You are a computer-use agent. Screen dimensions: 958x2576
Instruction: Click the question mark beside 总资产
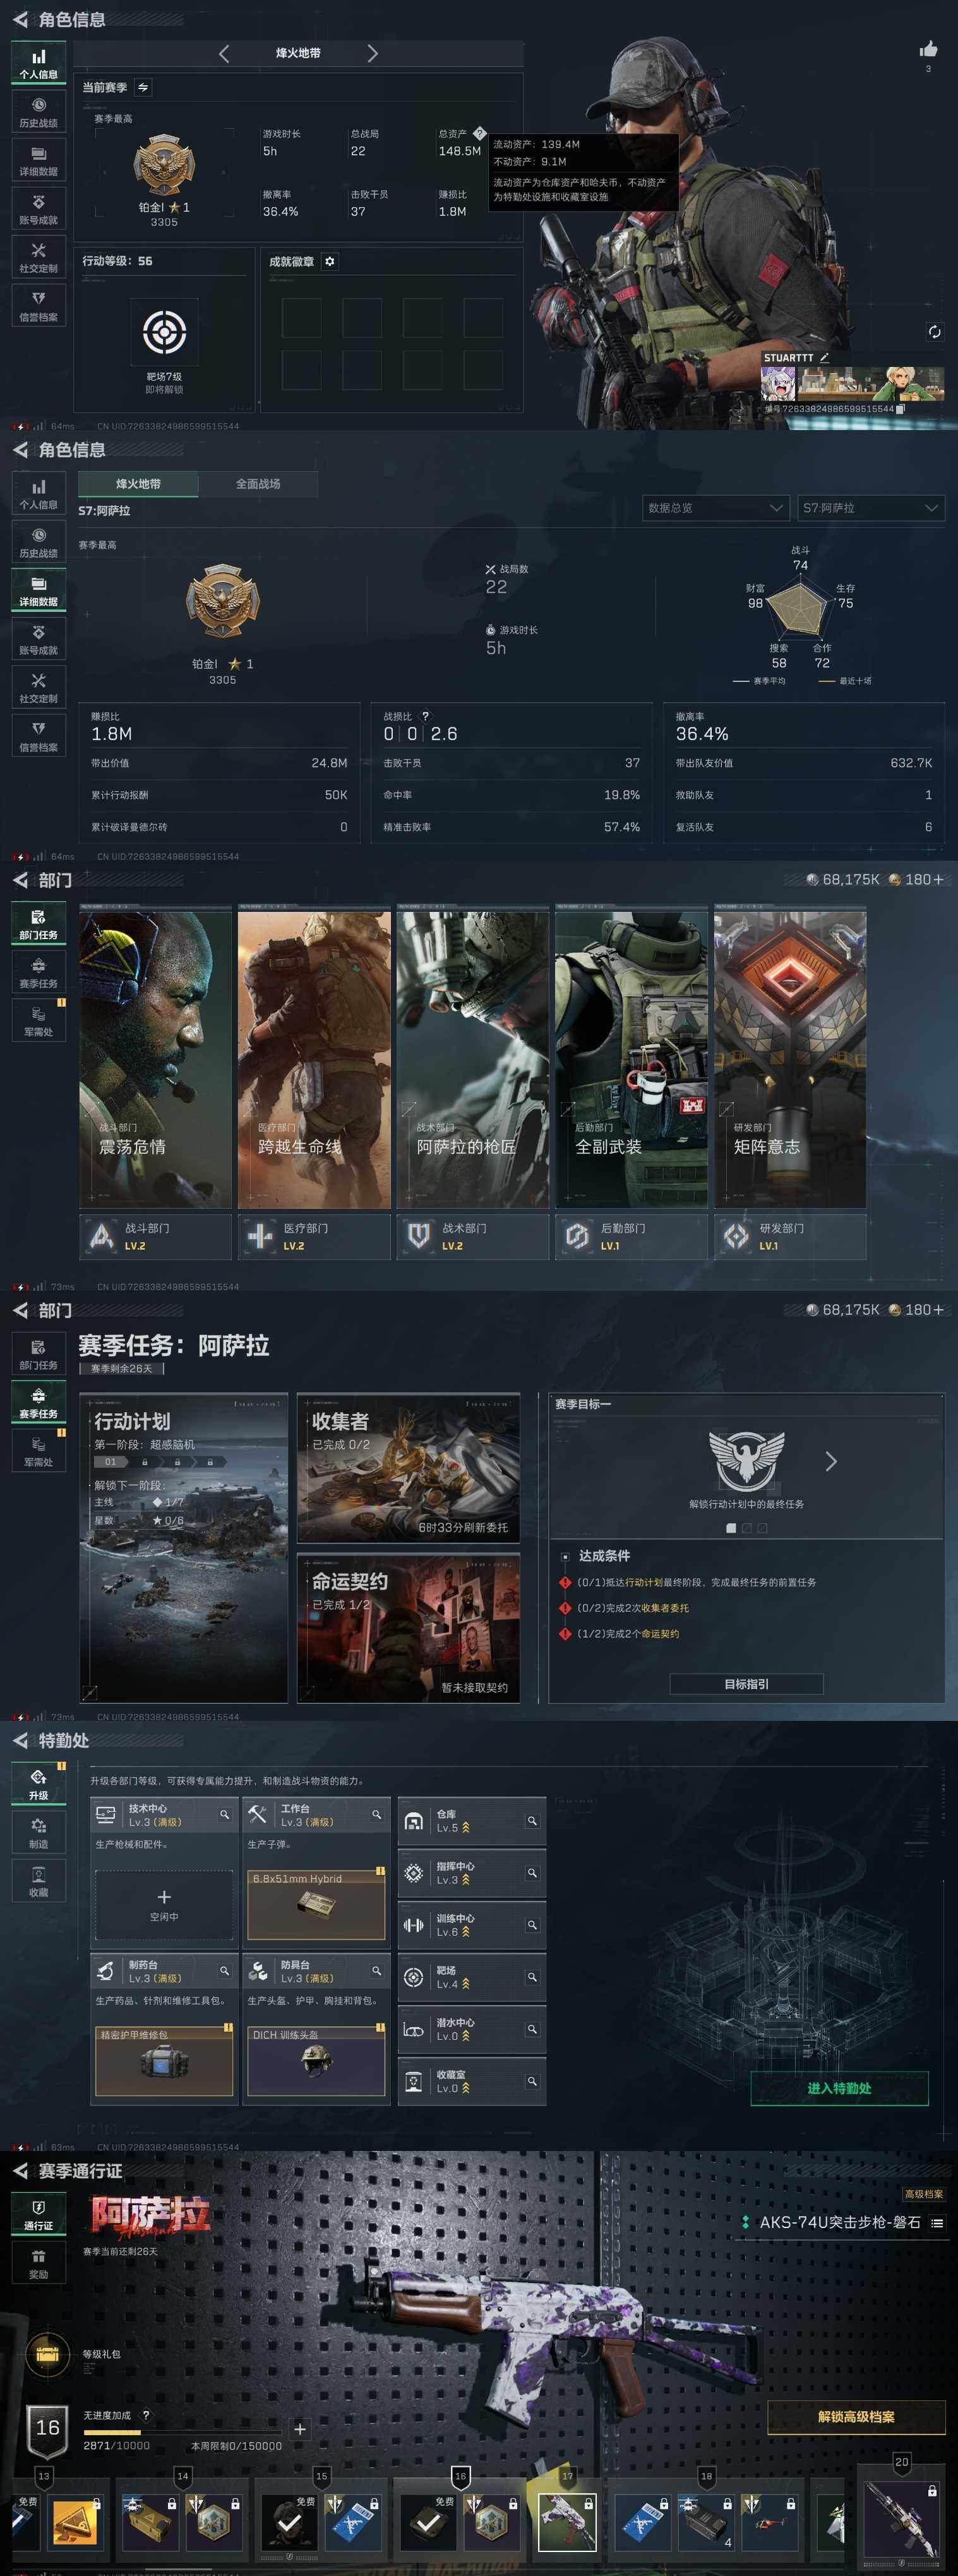(479, 133)
